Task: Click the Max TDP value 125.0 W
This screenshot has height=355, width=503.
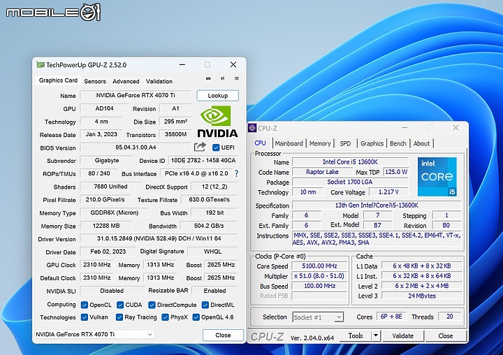Action: [x=396, y=172]
